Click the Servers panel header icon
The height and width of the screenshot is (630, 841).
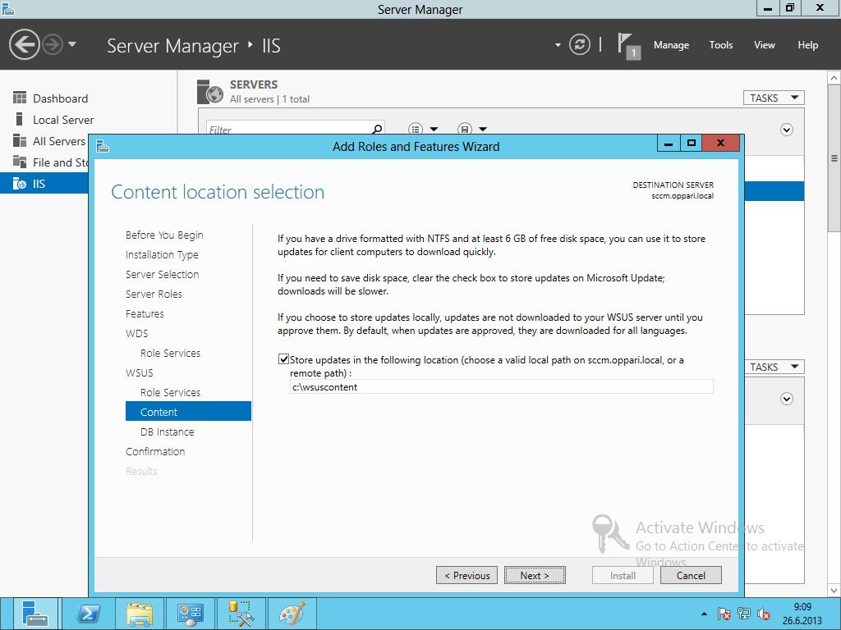(209, 92)
